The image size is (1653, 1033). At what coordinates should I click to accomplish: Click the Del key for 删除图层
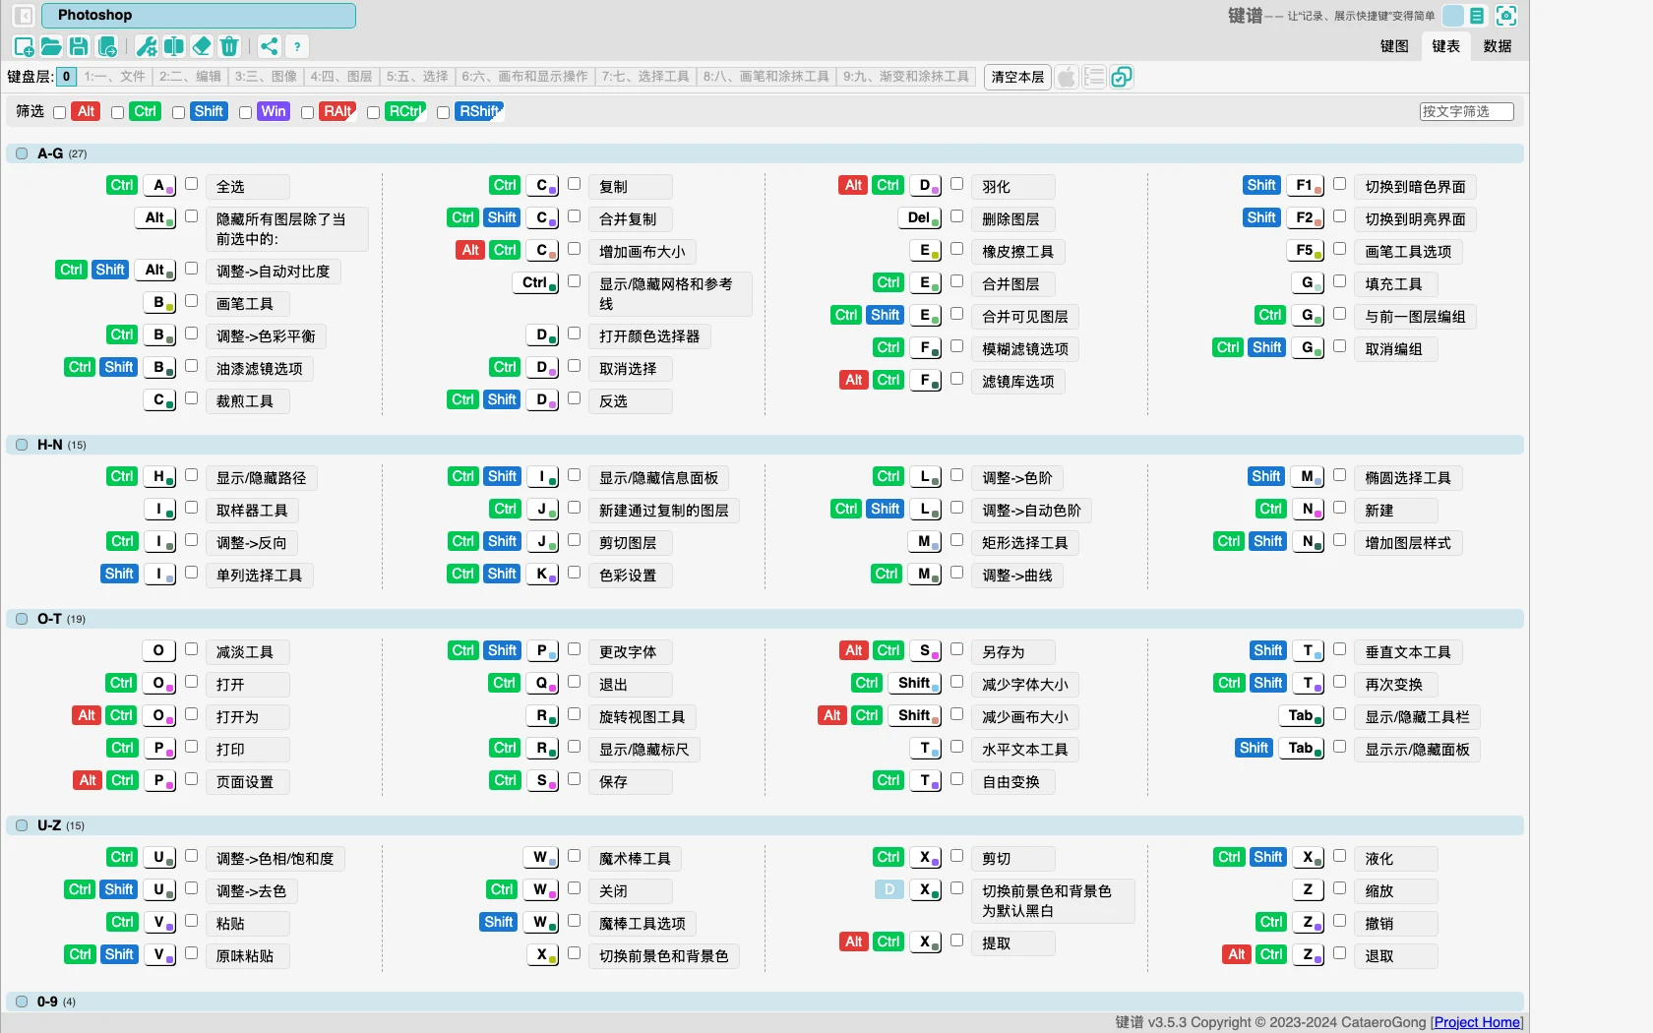pos(921,218)
